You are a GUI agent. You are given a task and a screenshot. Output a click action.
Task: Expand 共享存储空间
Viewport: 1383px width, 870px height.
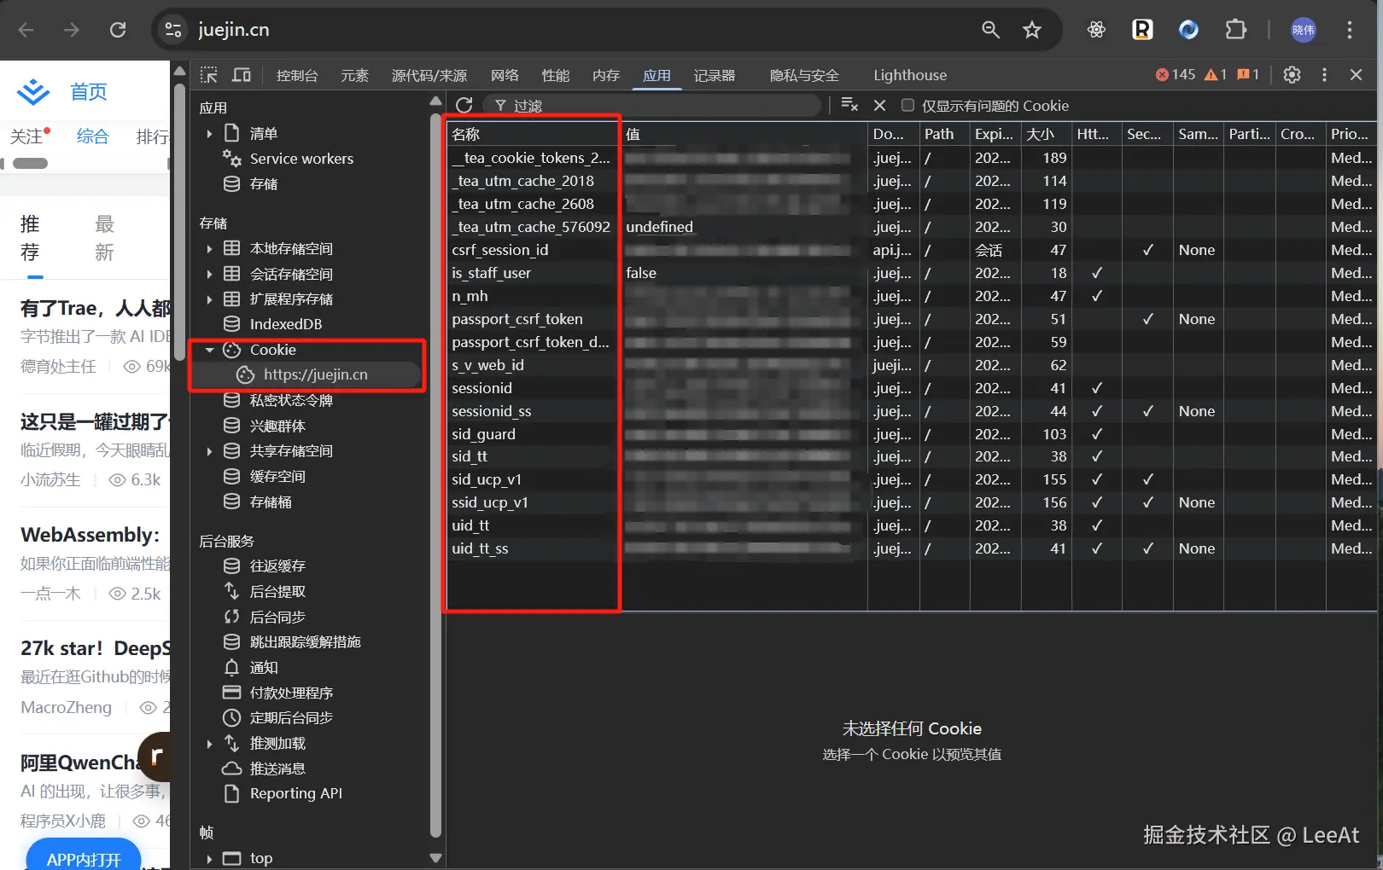point(209,451)
